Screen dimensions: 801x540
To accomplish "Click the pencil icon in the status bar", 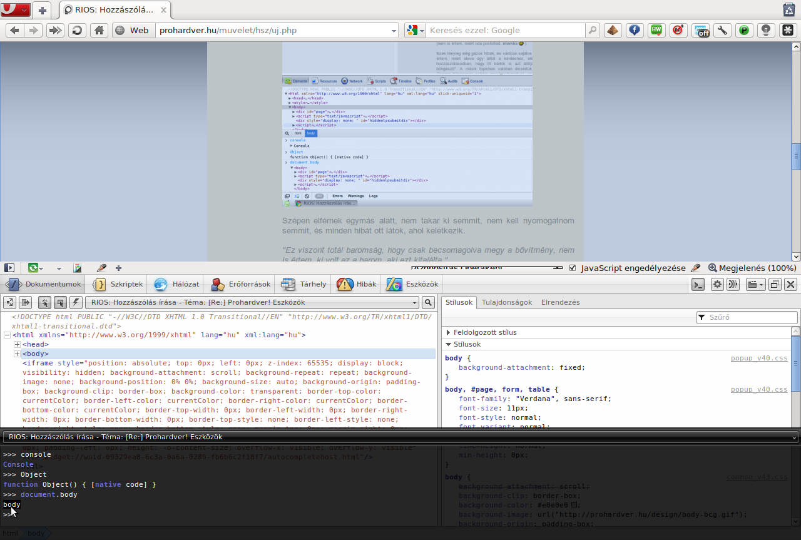I will [101, 268].
